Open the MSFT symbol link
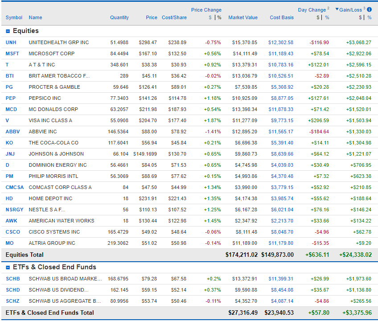The width and height of the screenshot is (378, 321). coord(12,53)
